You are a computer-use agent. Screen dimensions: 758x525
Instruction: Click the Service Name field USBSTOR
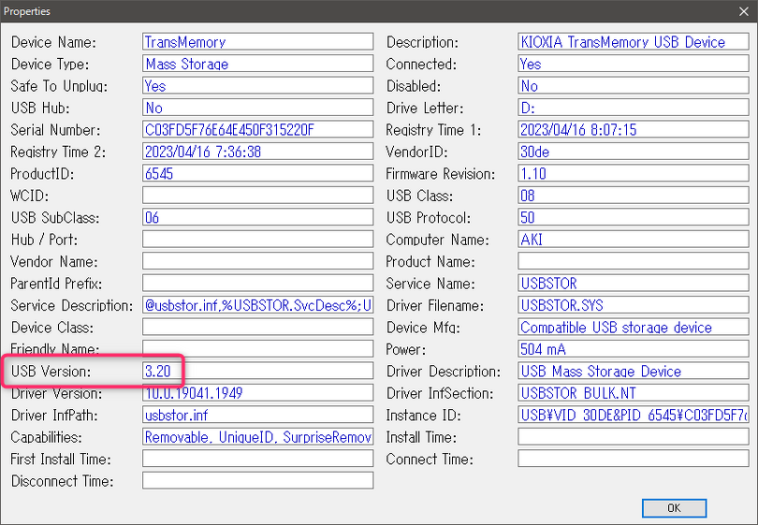tap(634, 284)
